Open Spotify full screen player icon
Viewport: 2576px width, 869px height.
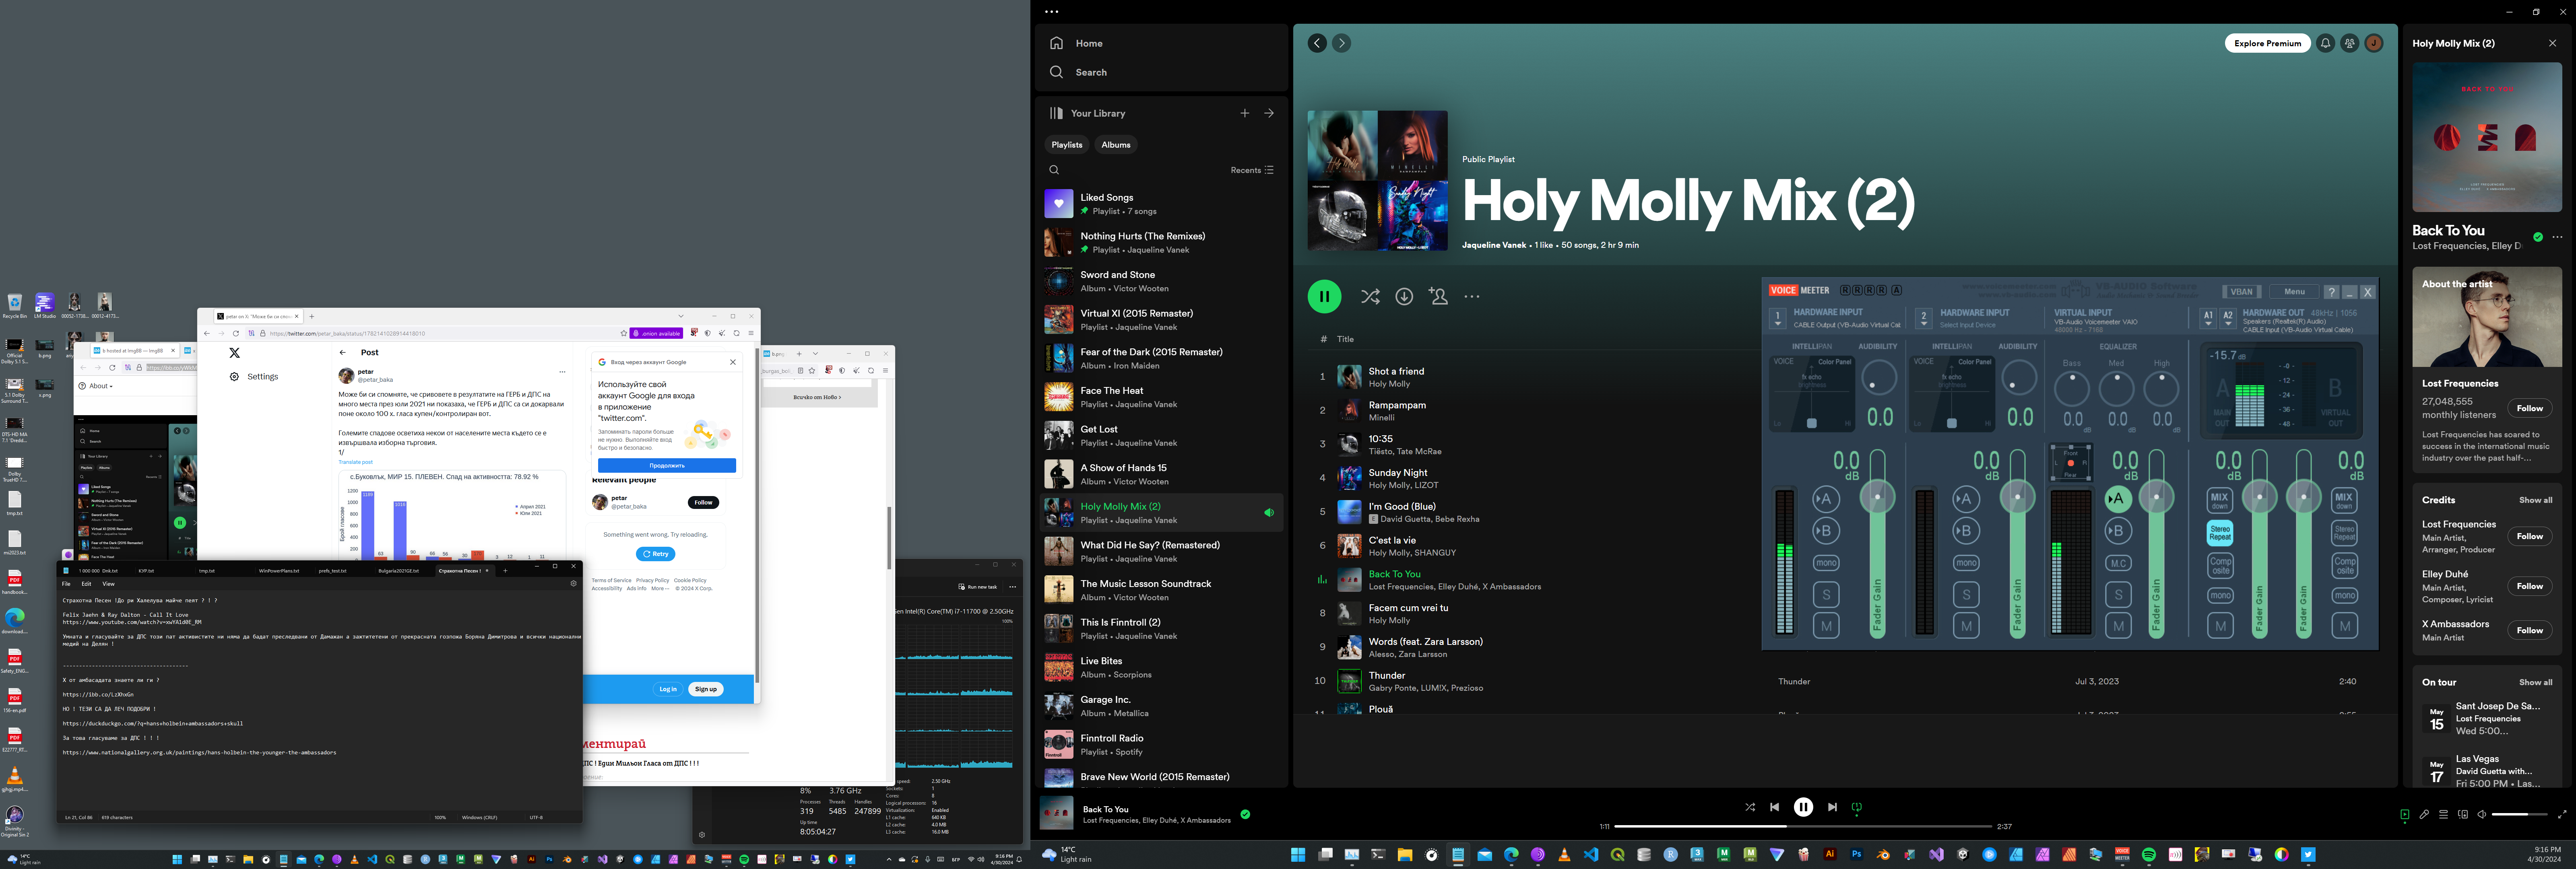[x=2562, y=815]
